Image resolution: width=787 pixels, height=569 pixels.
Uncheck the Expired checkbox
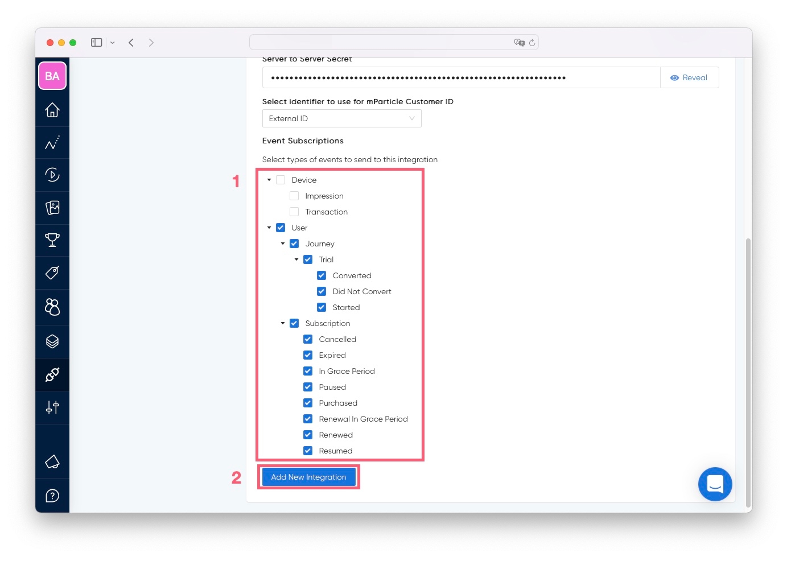tap(308, 355)
